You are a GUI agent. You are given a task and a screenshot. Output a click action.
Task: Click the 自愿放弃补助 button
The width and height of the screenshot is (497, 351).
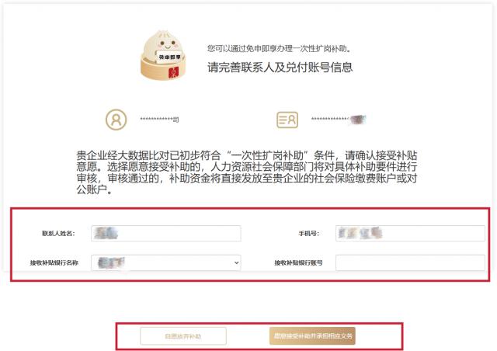click(x=183, y=336)
